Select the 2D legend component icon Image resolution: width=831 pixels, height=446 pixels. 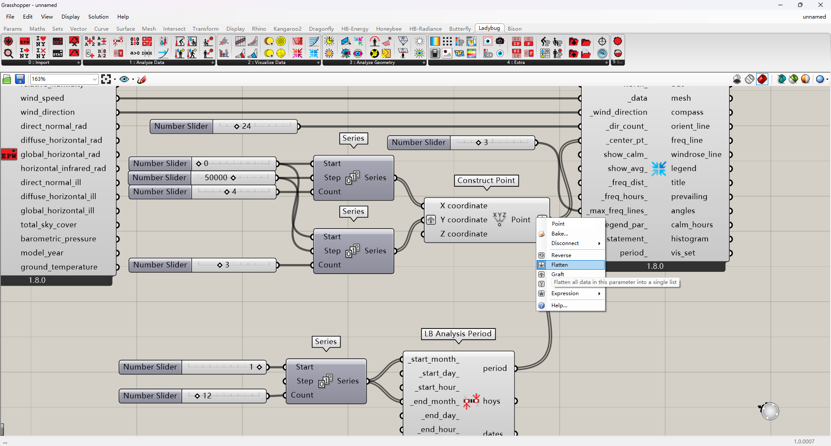pyautogui.click(x=488, y=53)
